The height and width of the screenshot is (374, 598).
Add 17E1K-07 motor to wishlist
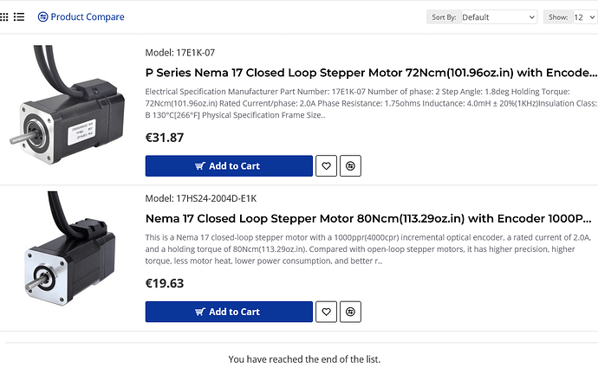pyautogui.click(x=326, y=165)
